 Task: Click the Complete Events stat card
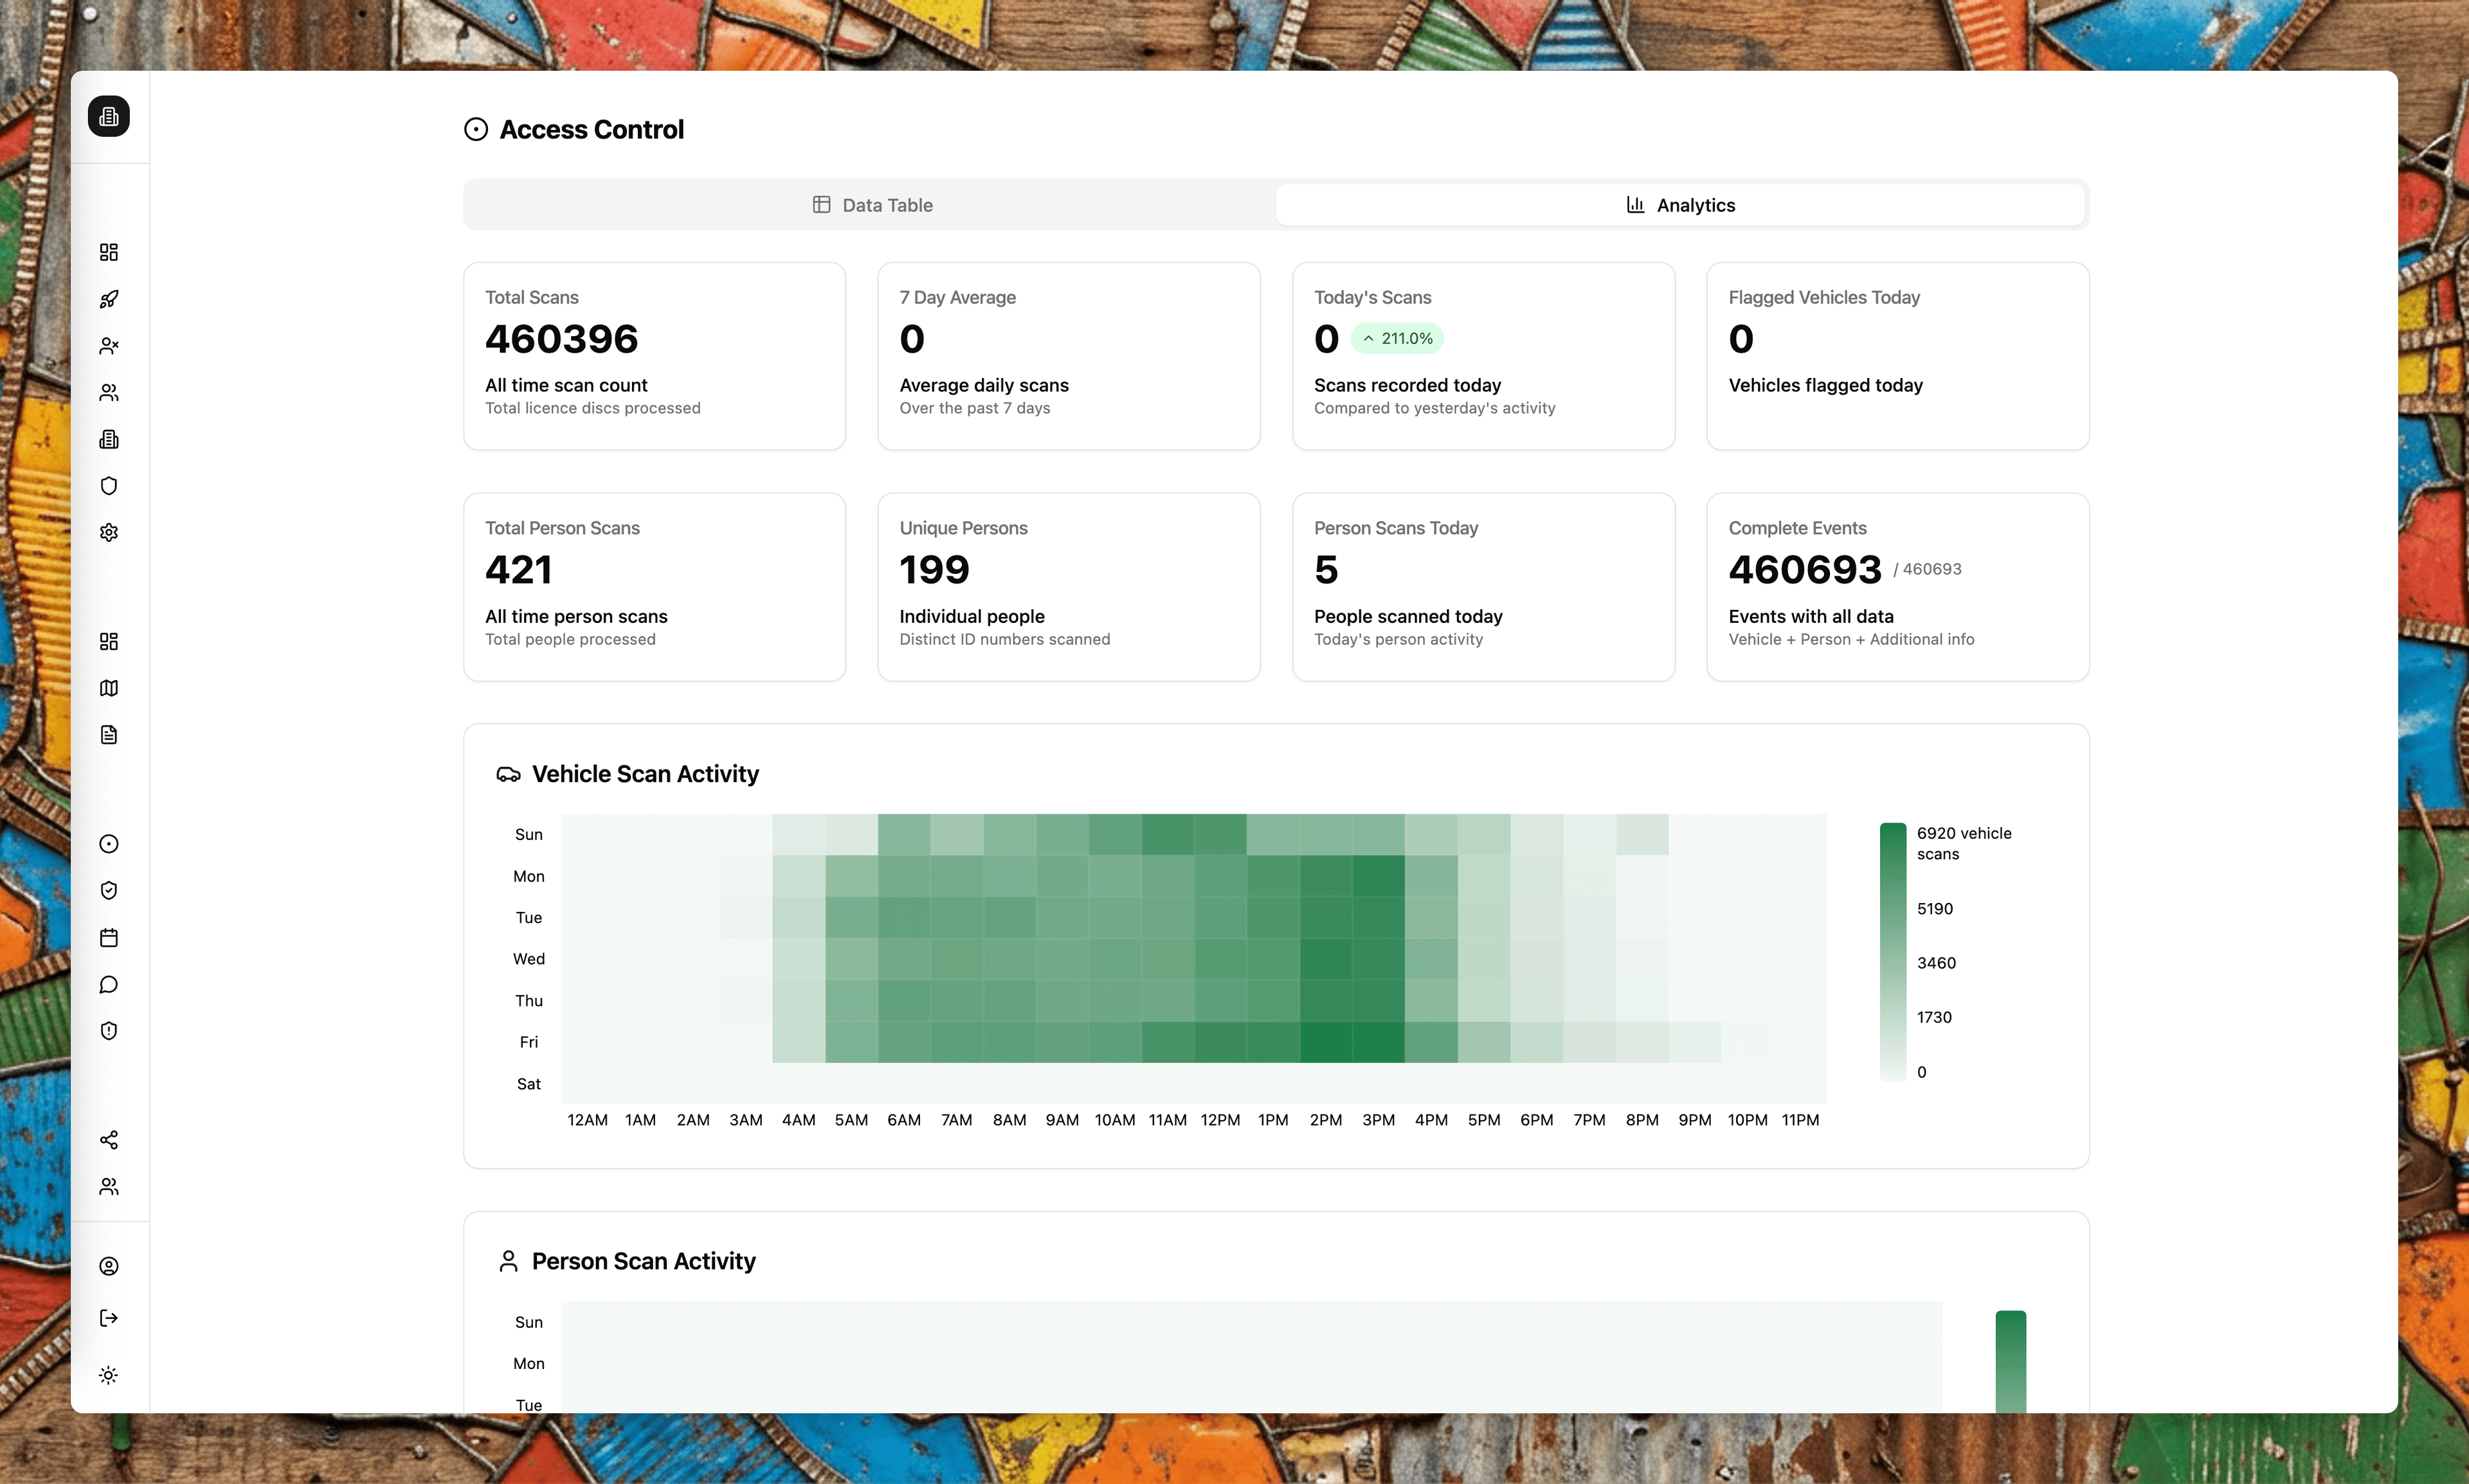click(1897, 587)
